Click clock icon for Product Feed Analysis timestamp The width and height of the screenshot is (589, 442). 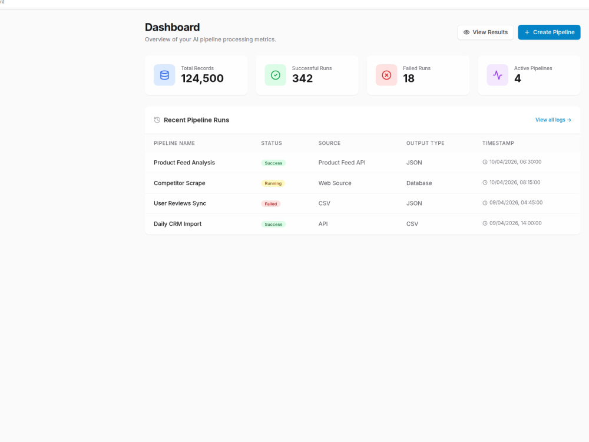pyautogui.click(x=485, y=162)
